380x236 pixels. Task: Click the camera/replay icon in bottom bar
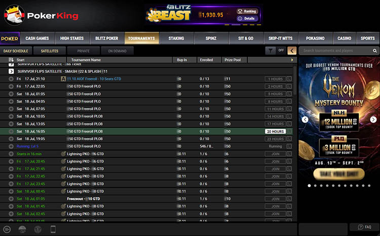(x=7, y=229)
